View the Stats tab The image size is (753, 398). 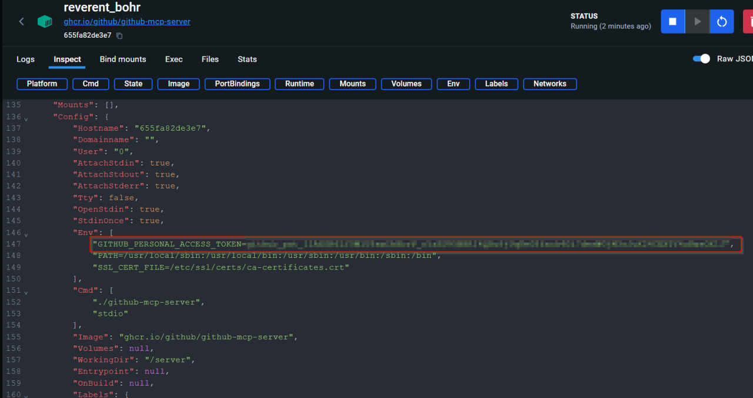click(247, 59)
